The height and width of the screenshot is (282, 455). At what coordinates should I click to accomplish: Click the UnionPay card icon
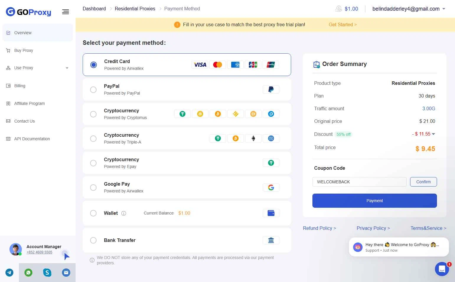coord(271,65)
